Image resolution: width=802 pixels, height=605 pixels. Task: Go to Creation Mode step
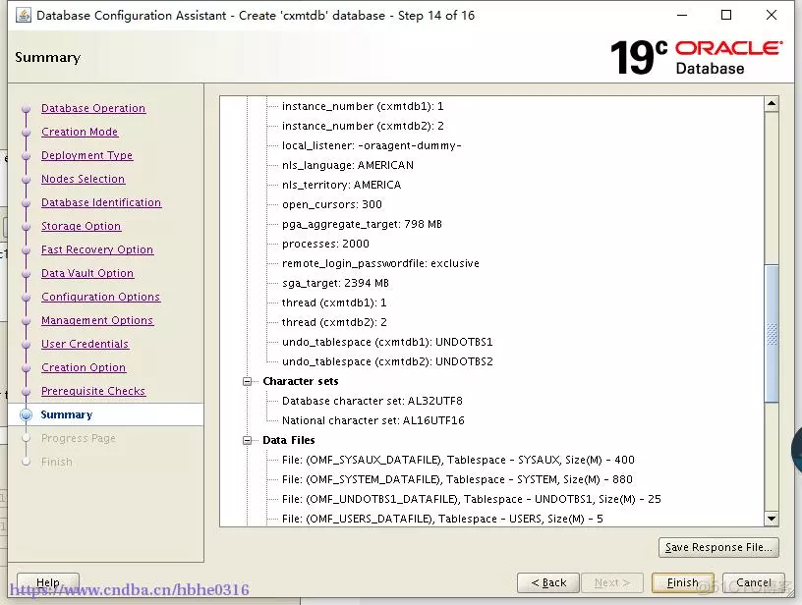point(80,132)
